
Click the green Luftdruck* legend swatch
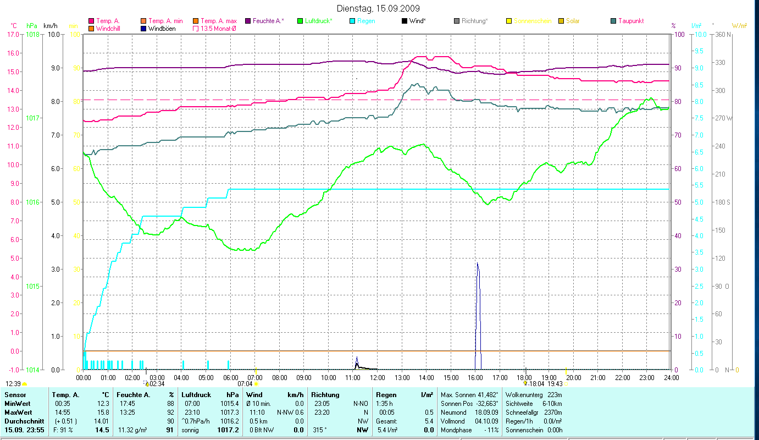tap(300, 21)
